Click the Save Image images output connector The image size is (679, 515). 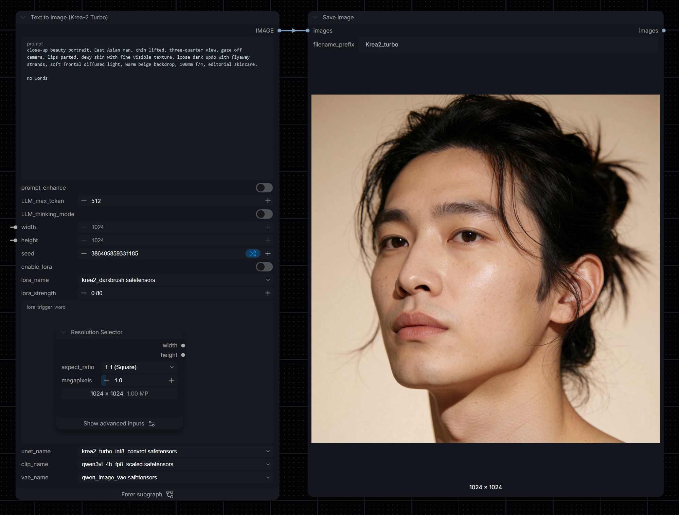pos(664,31)
